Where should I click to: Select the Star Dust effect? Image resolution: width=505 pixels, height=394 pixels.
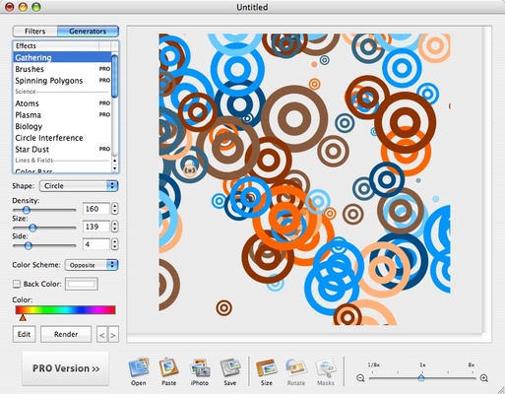pyautogui.click(x=62, y=150)
